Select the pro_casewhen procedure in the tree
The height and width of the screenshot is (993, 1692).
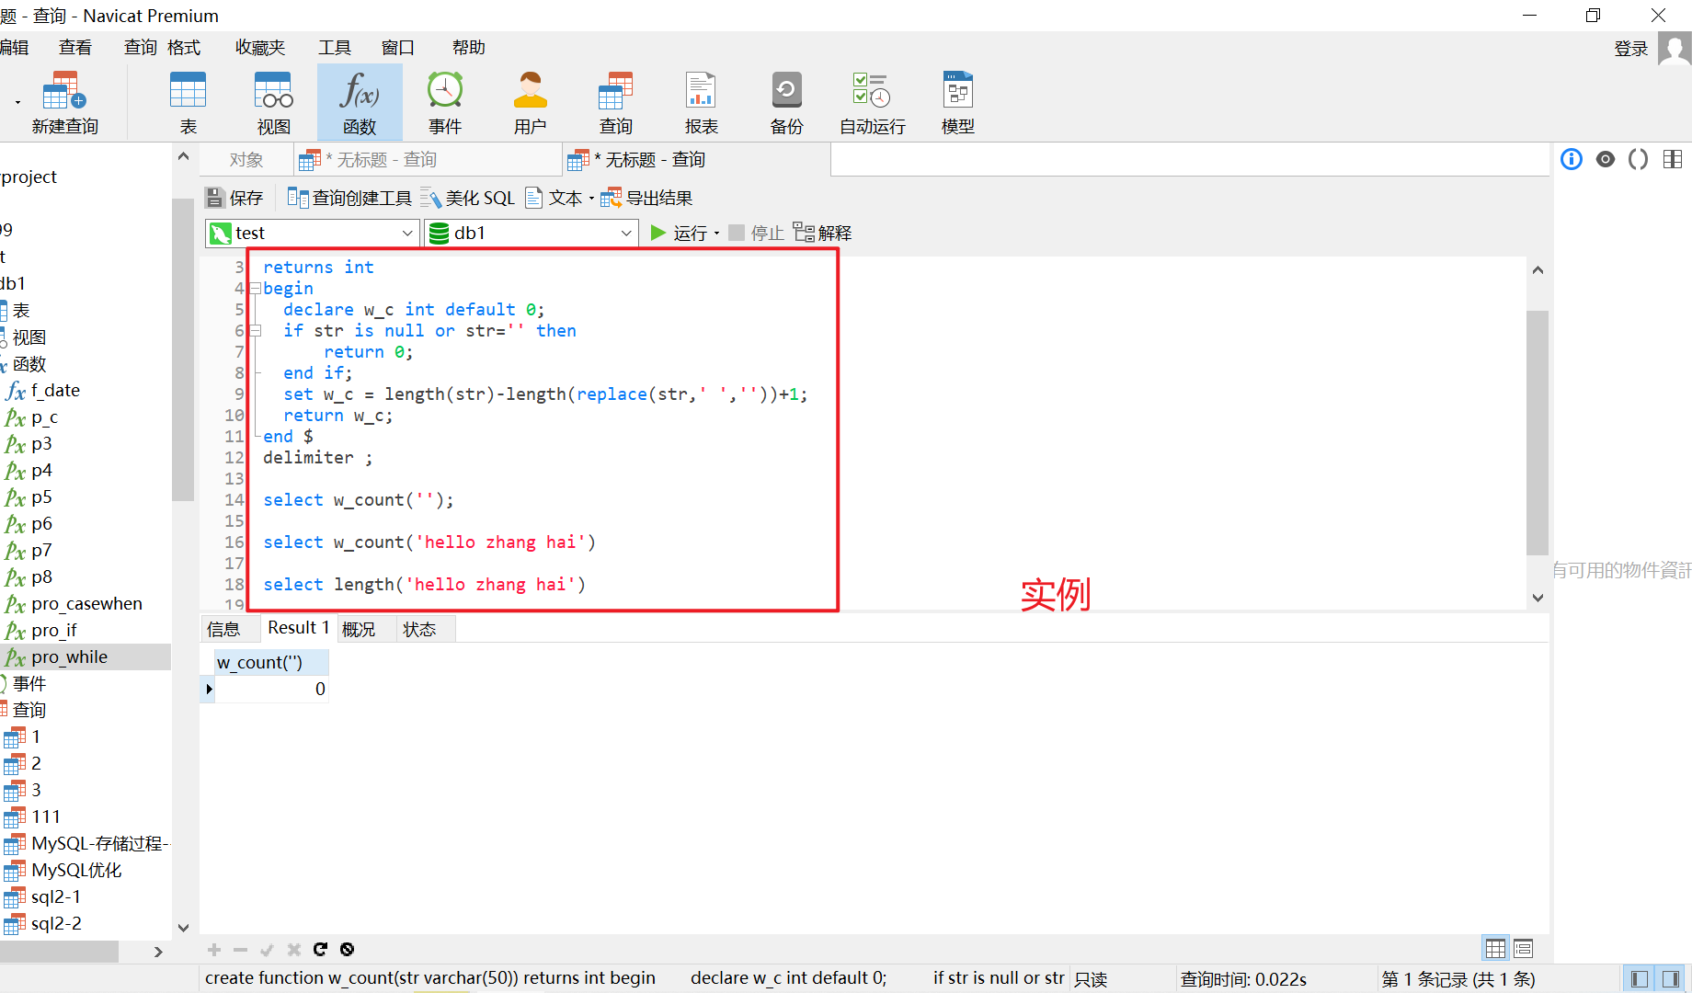click(x=86, y=603)
